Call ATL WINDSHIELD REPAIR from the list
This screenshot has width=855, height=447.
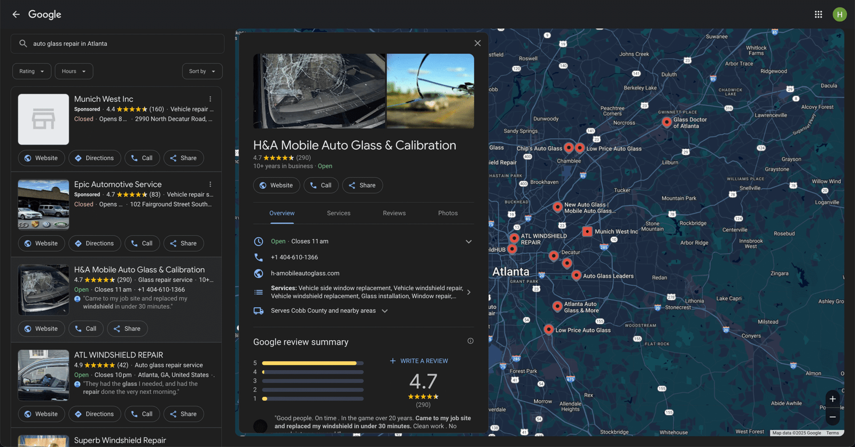pyautogui.click(x=142, y=414)
